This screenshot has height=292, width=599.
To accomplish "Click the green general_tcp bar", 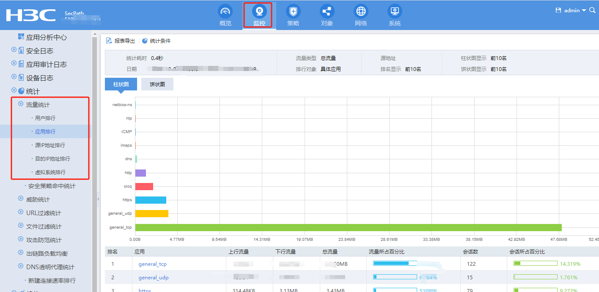I will point(348,227).
